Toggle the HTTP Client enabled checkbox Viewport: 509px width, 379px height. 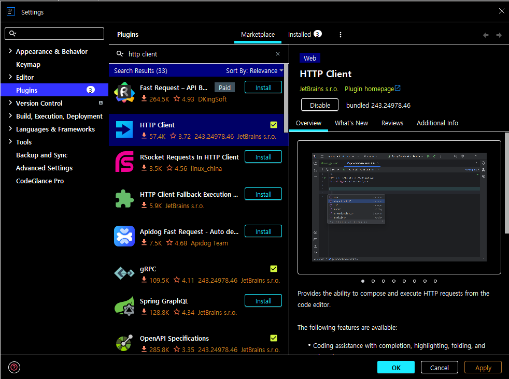point(274,125)
